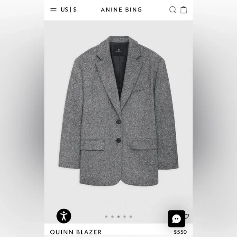Select the first carousel dot
The width and height of the screenshot is (237, 237).
pos(106,217)
